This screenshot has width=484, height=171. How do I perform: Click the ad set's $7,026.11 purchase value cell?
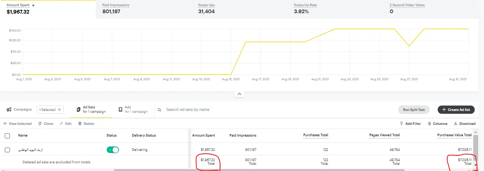click(x=465, y=150)
